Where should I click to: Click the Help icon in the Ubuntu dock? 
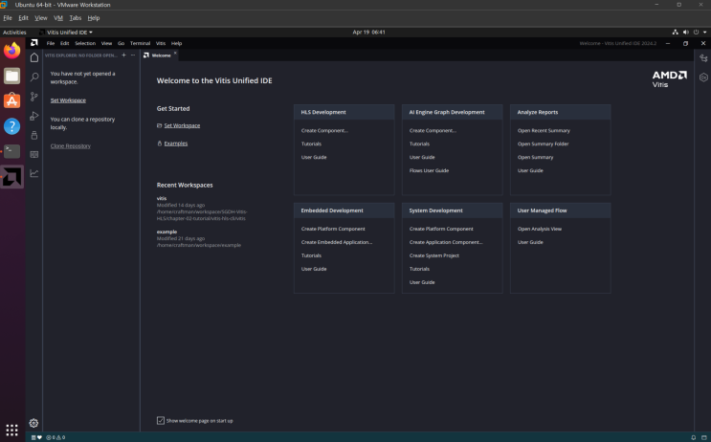click(12, 126)
